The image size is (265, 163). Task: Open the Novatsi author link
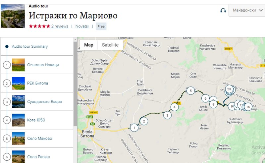(82, 27)
